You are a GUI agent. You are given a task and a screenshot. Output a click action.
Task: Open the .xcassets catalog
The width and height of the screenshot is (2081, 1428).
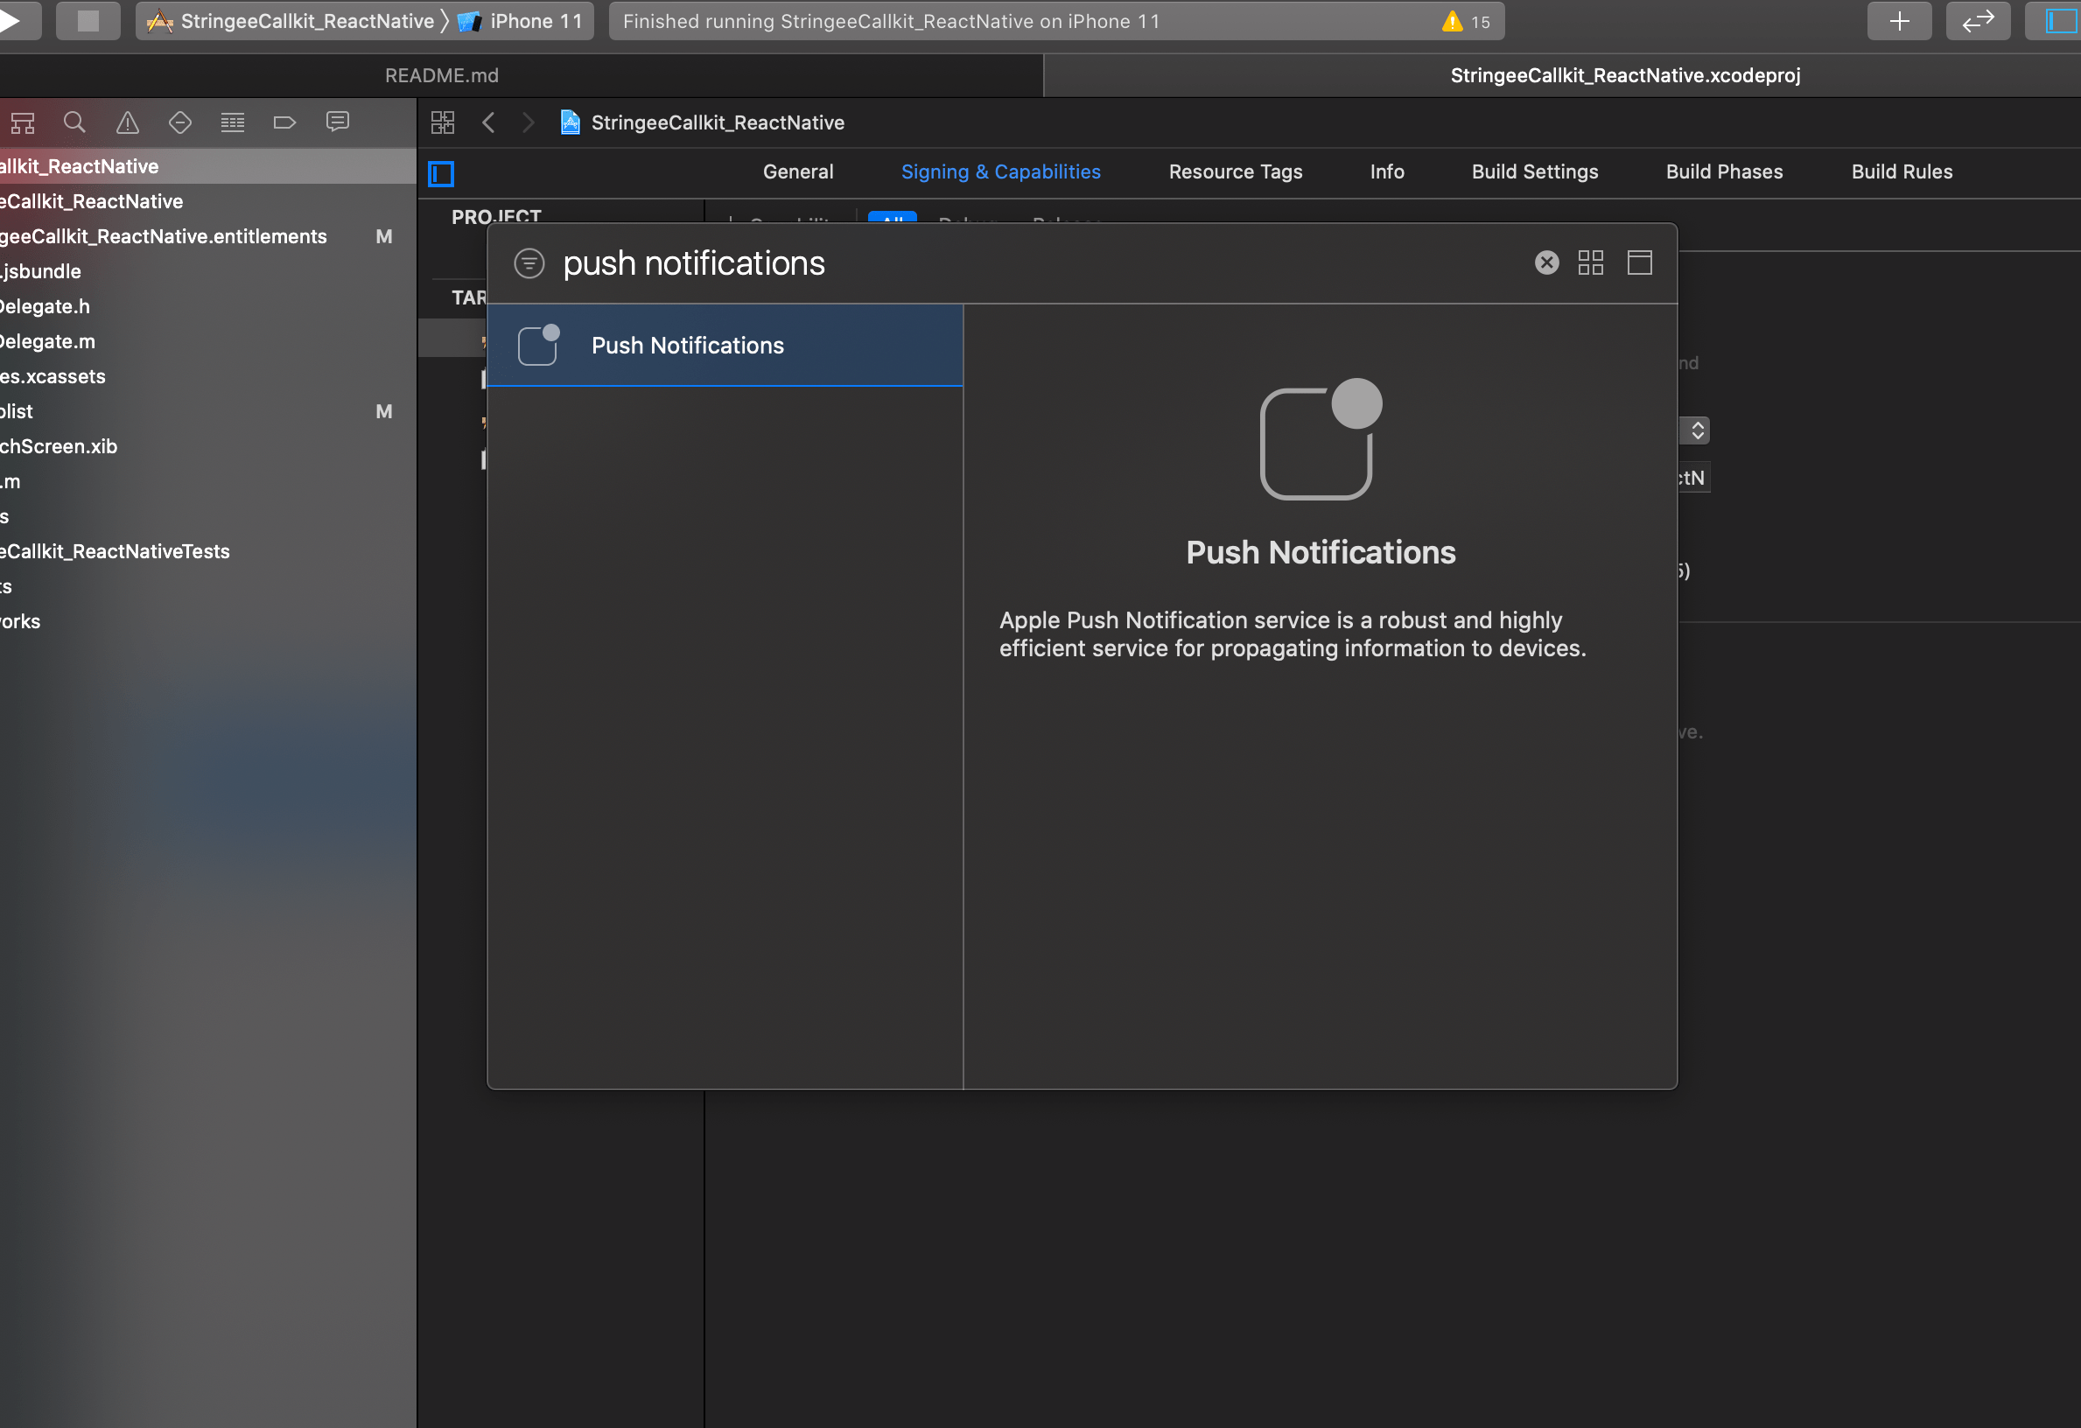pyautogui.click(x=207, y=376)
